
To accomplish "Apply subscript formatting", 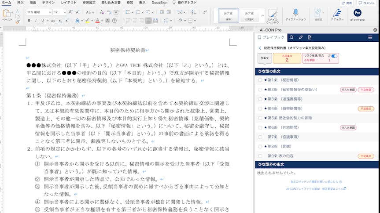I will coord(60,21).
